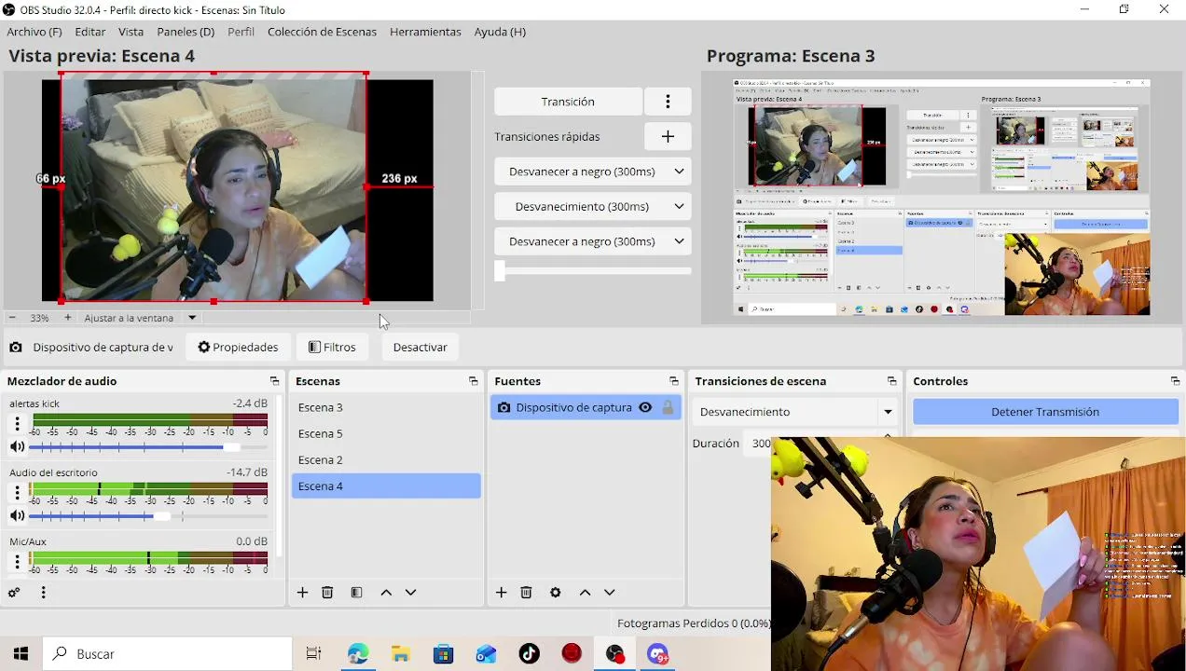This screenshot has height=671, width=1186.
Task: Zoom in the preview with plus icon
Action: click(x=67, y=318)
